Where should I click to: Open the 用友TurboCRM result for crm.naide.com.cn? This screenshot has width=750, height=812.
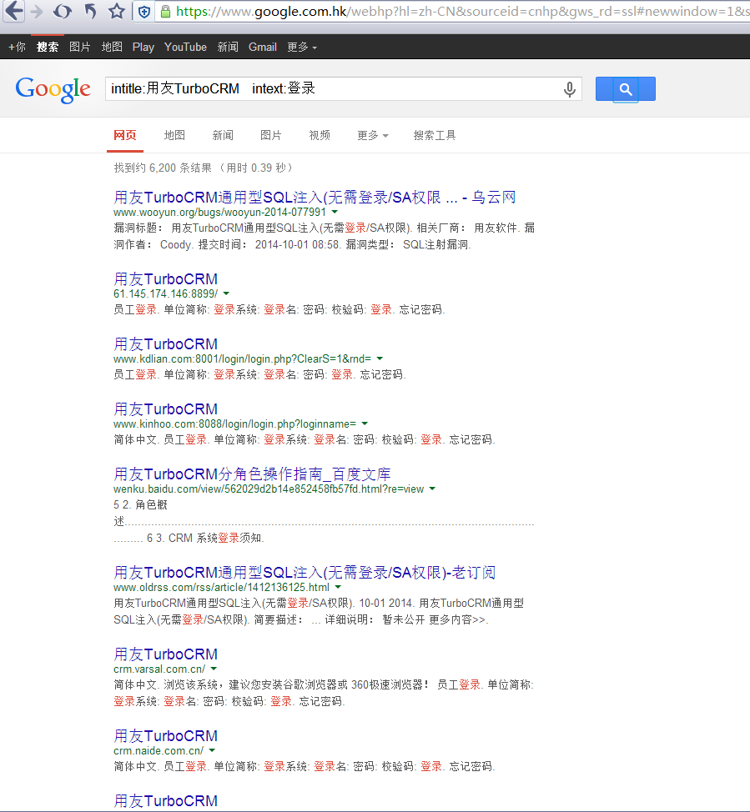click(x=166, y=736)
